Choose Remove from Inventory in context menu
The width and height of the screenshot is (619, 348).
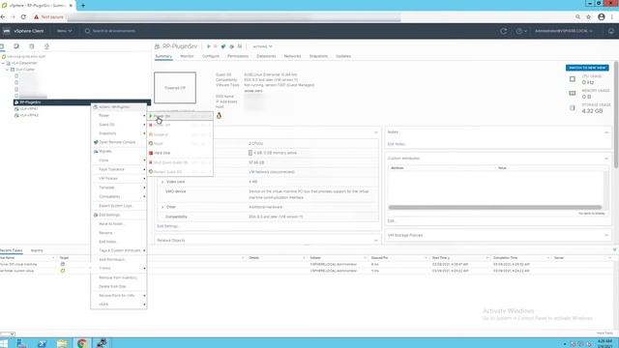click(x=119, y=277)
